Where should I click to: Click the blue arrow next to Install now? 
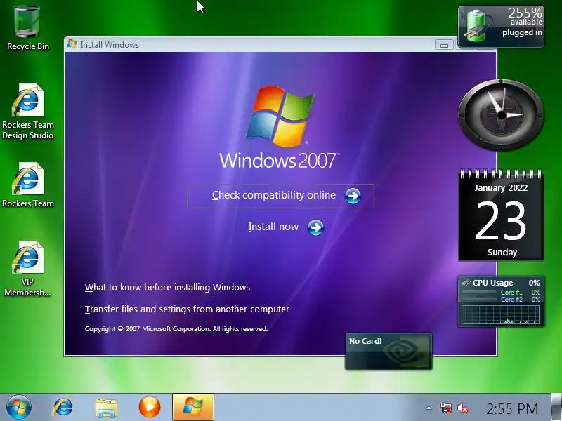click(x=315, y=227)
